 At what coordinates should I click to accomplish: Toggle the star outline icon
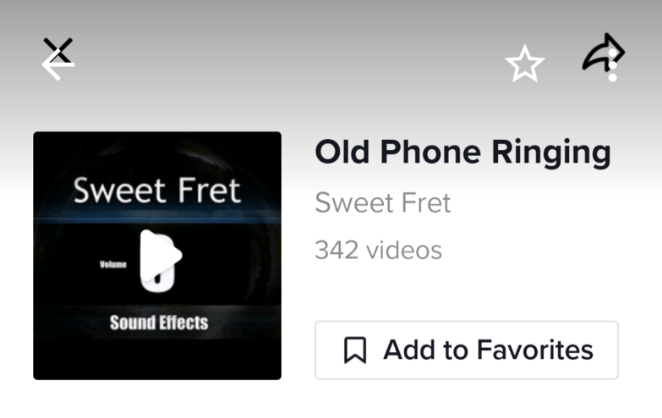tap(524, 64)
